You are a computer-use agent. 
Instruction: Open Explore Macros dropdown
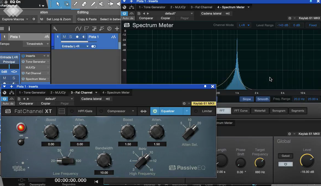coord(27,19)
